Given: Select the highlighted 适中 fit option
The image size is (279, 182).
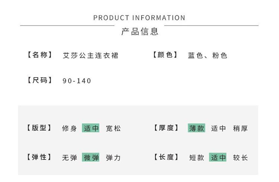Looking at the screenshot, I should point(90,128).
